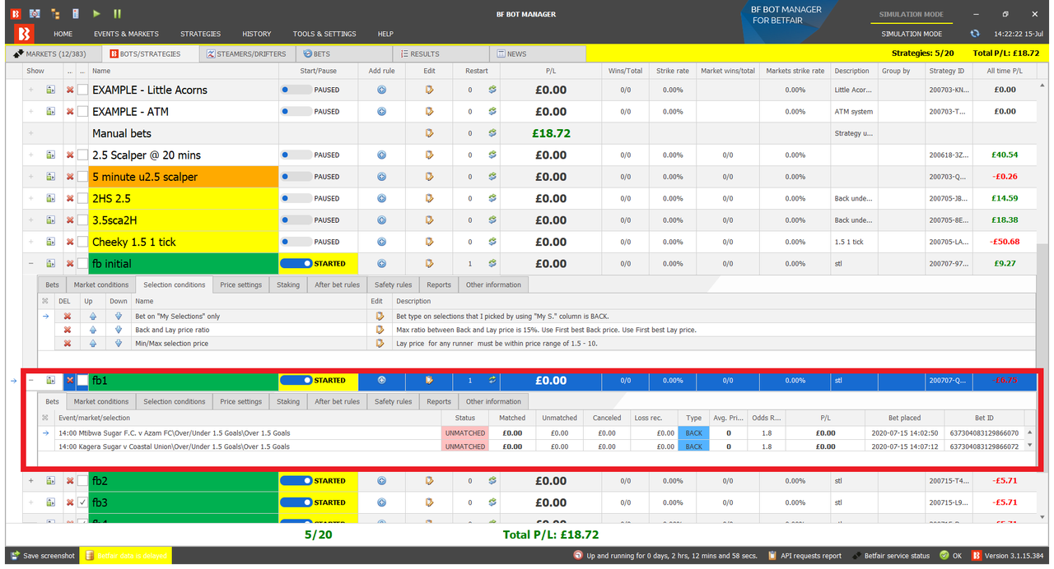Expand the 5 minute u2.5 scalper row
Screen dimensions: 1054x569
pos(31,177)
